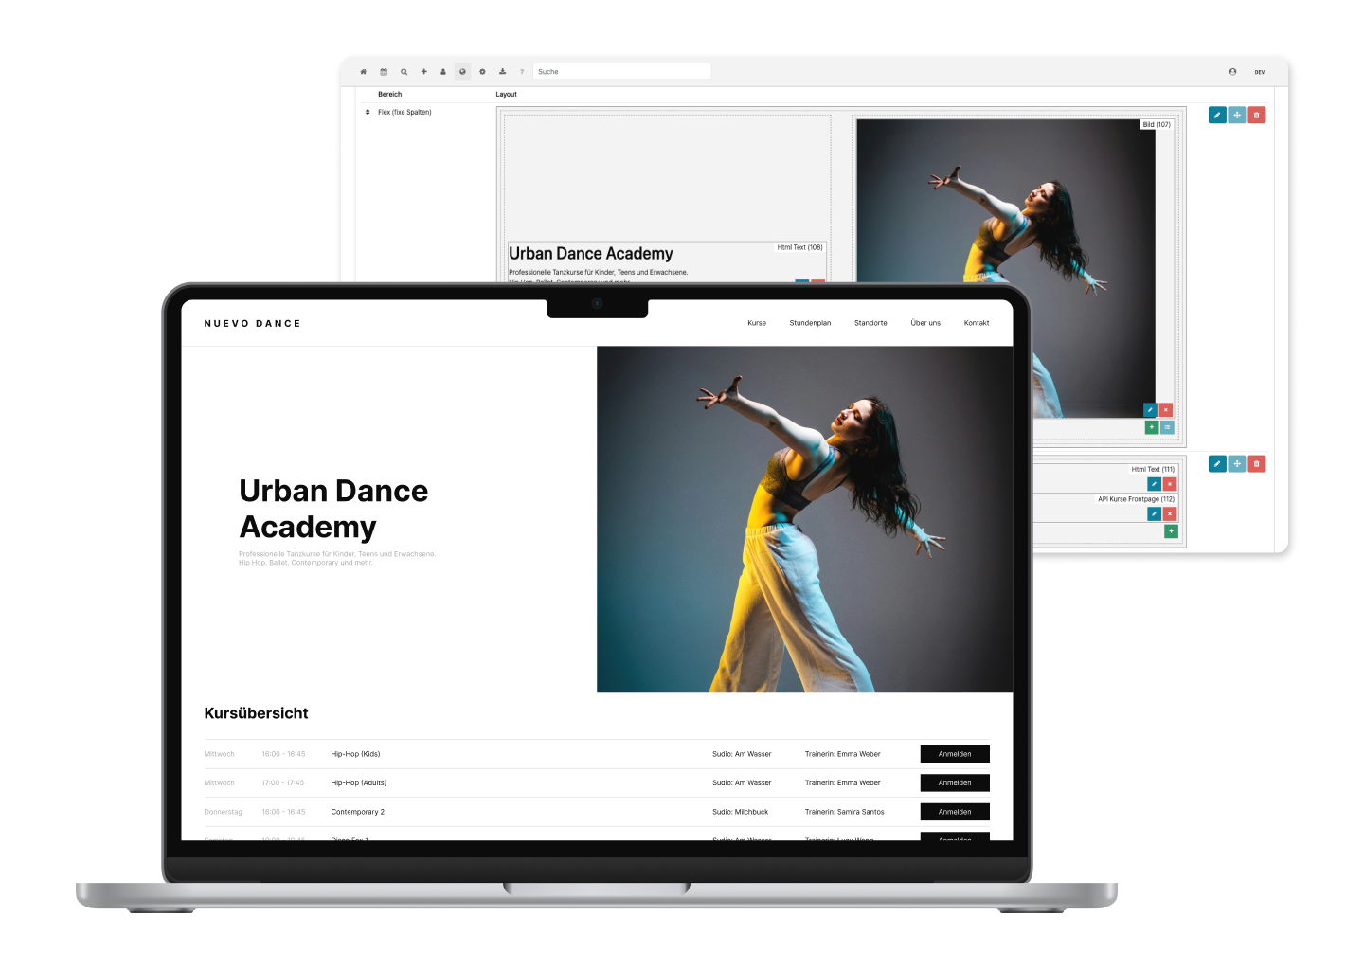Open Kurse in the website navigation
This screenshot has height=970, width=1364.
[757, 323]
